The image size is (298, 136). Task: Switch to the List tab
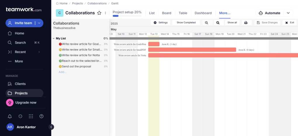152,13
